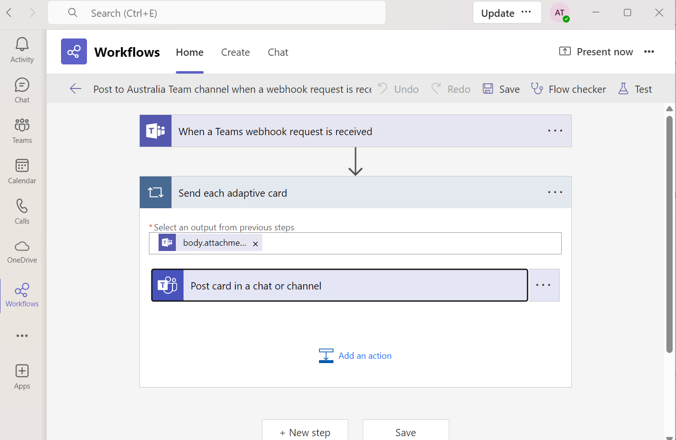Click Redo in the flow toolbar
The height and width of the screenshot is (440, 676).
pyautogui.click(x=451, y=89)
